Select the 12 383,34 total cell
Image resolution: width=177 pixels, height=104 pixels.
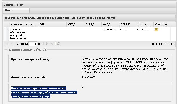pos(142,30)
